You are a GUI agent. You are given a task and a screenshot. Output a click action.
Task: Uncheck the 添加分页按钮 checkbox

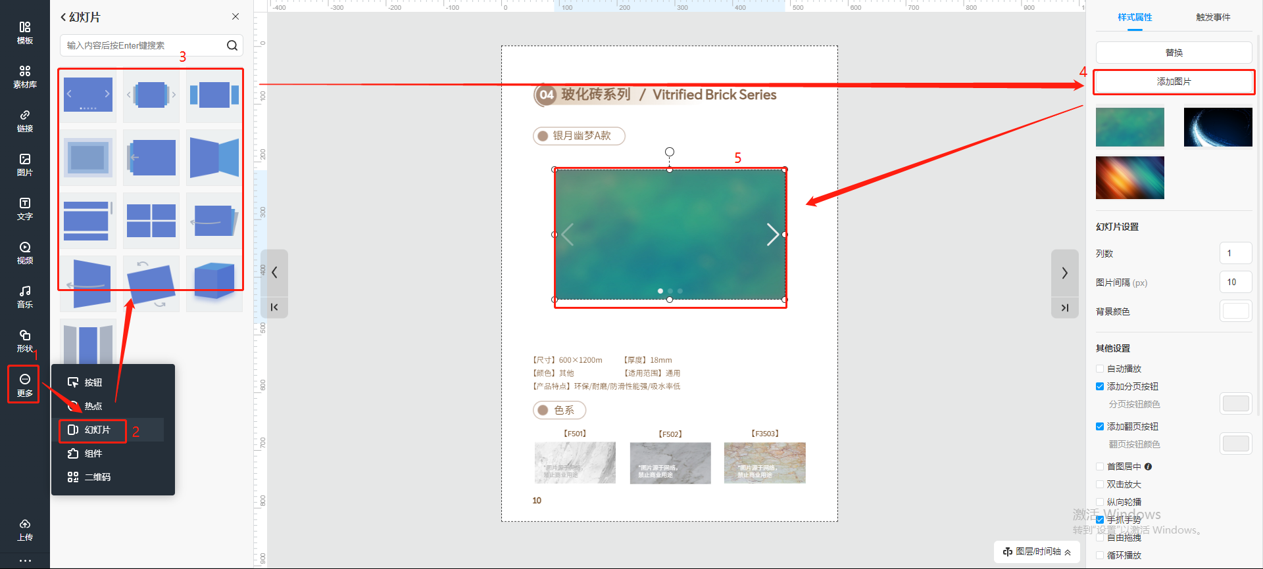tap(1100, 386)
